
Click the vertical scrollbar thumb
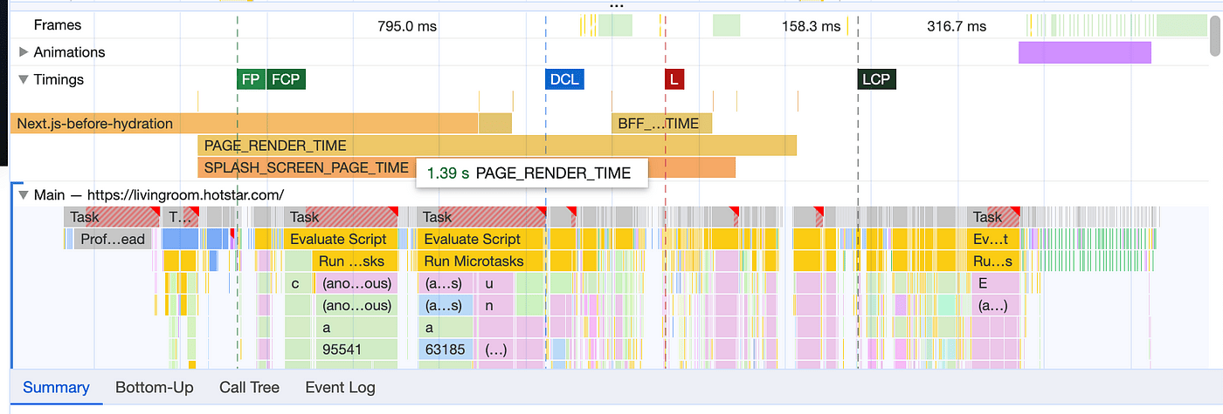tap(1214, 35)
